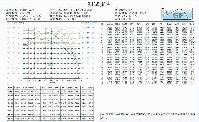Image resolution: width=199 pixels, height=122 pixels.
Task: Click 1065.7 speed in the summary table
Action: click(17, 99)
